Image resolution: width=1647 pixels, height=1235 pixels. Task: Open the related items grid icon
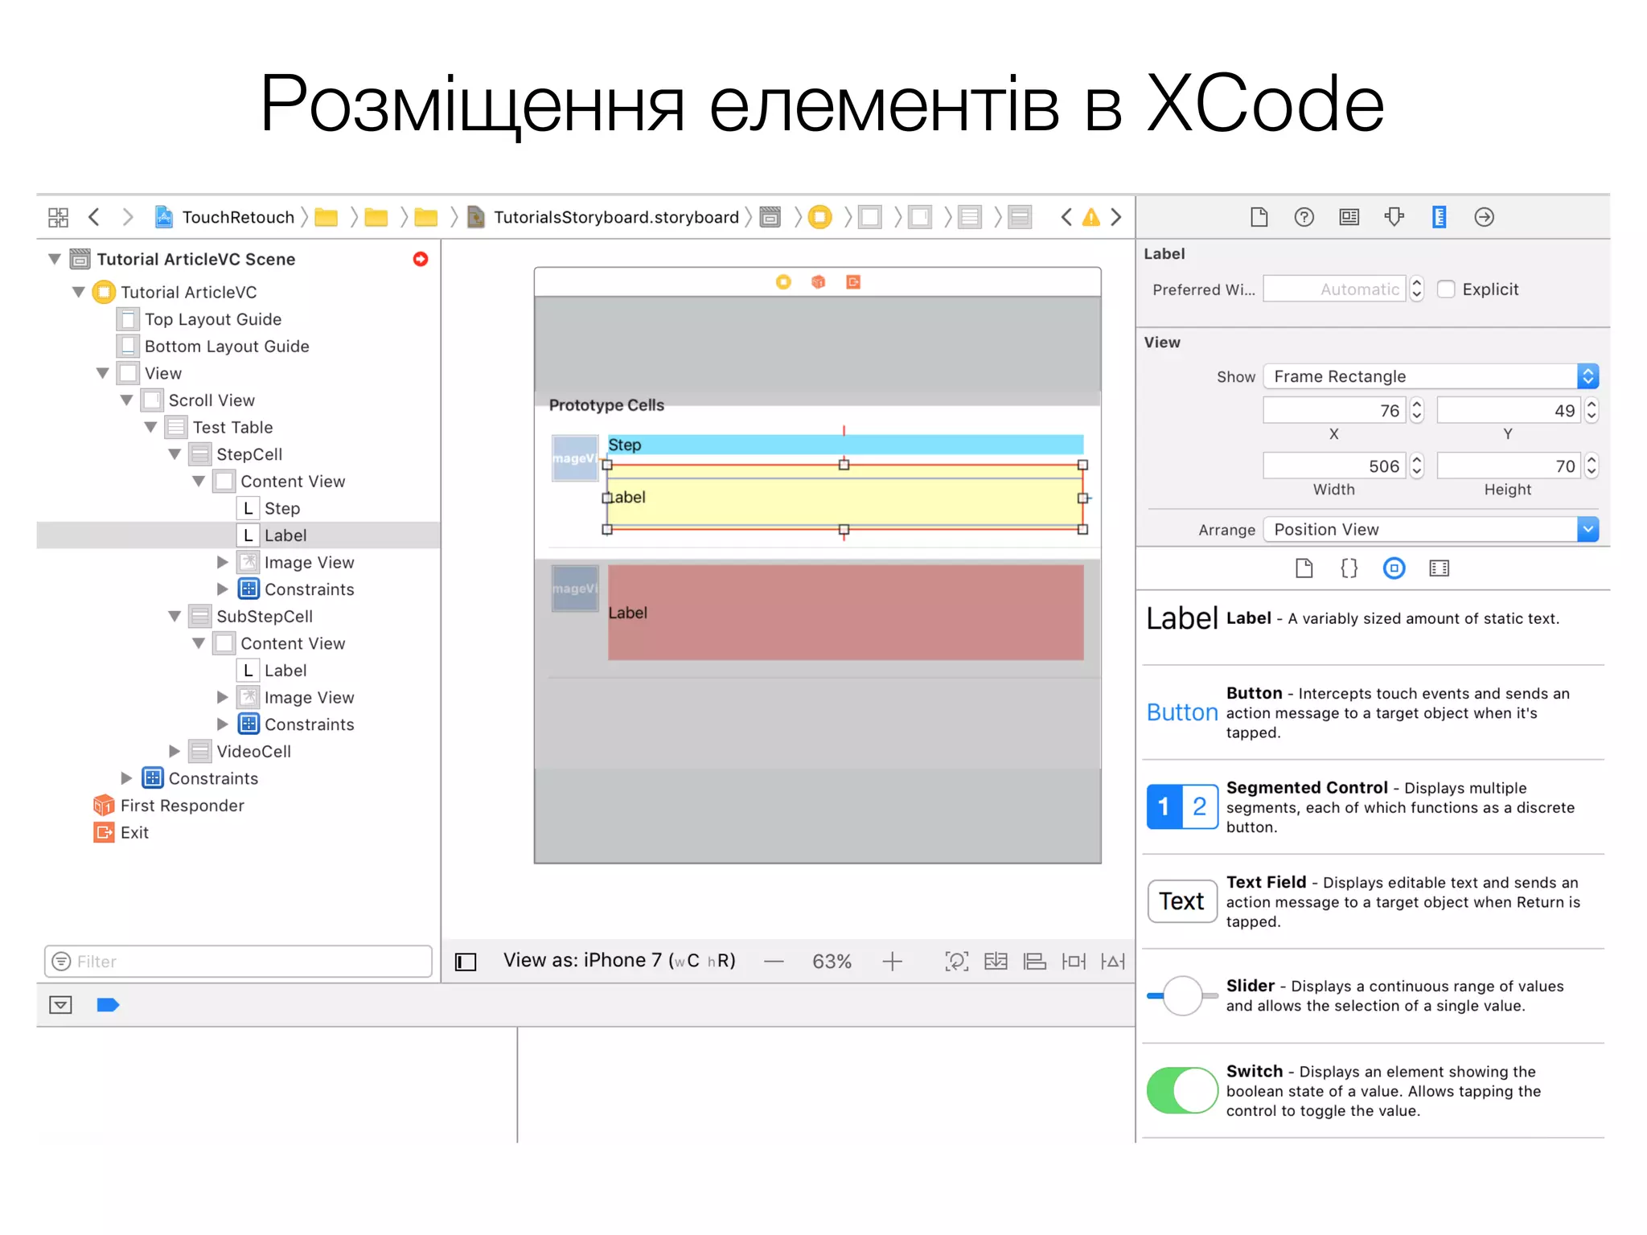pyautogui.click(x=58, y=217)
